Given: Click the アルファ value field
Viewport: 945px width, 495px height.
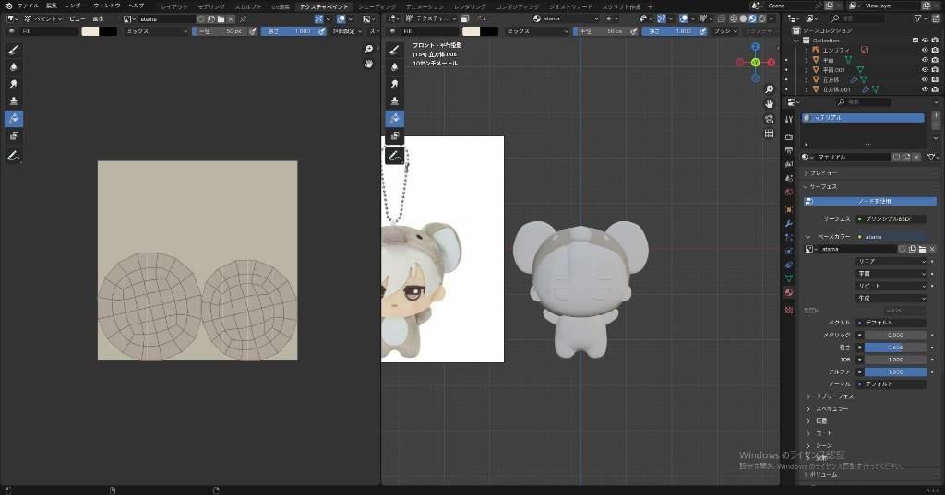Looking at the screenshot, I should (x=895, y=371).
